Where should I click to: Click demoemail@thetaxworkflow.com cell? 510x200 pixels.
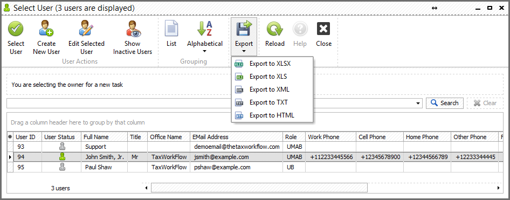coord(236,147)
